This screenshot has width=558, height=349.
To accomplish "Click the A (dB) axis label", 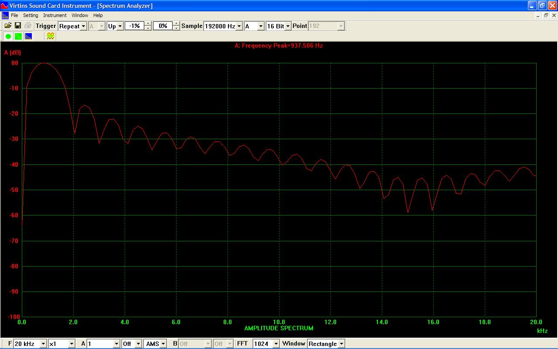I will (12, 53).
